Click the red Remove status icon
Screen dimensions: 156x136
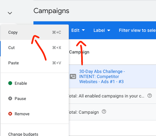10,114
